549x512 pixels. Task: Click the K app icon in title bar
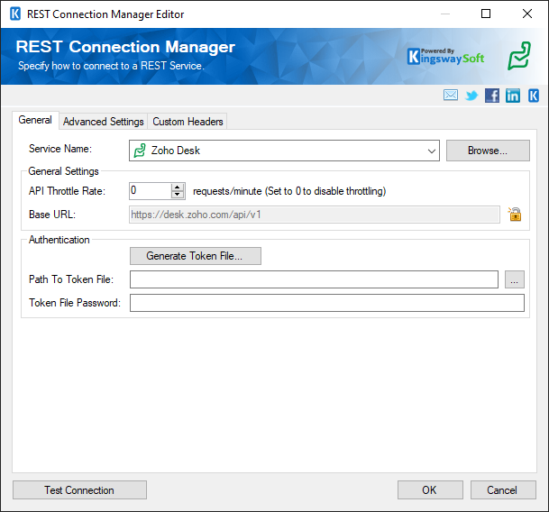click(x=15, y=14)
